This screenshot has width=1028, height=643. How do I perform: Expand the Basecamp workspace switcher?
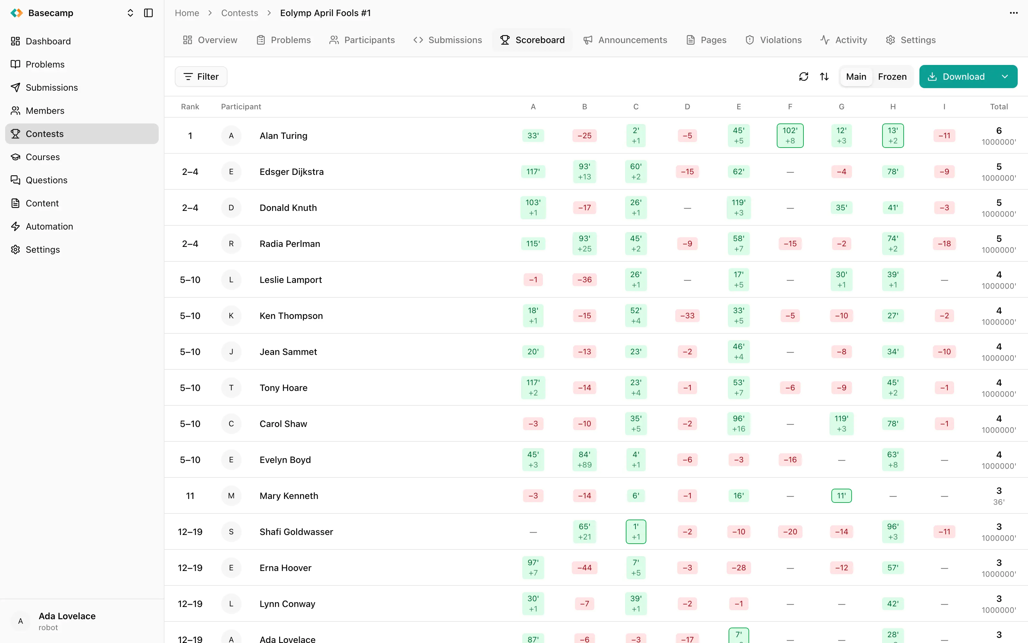coord(130,13)
